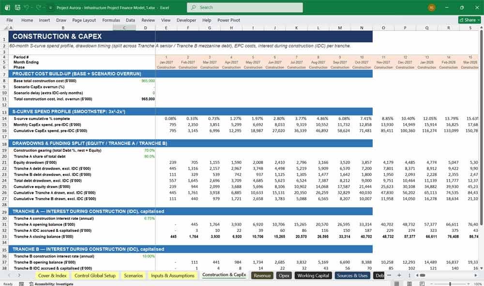
Task: Select Tranche A share cell 80.0%
Action: [x=145, y=156]
